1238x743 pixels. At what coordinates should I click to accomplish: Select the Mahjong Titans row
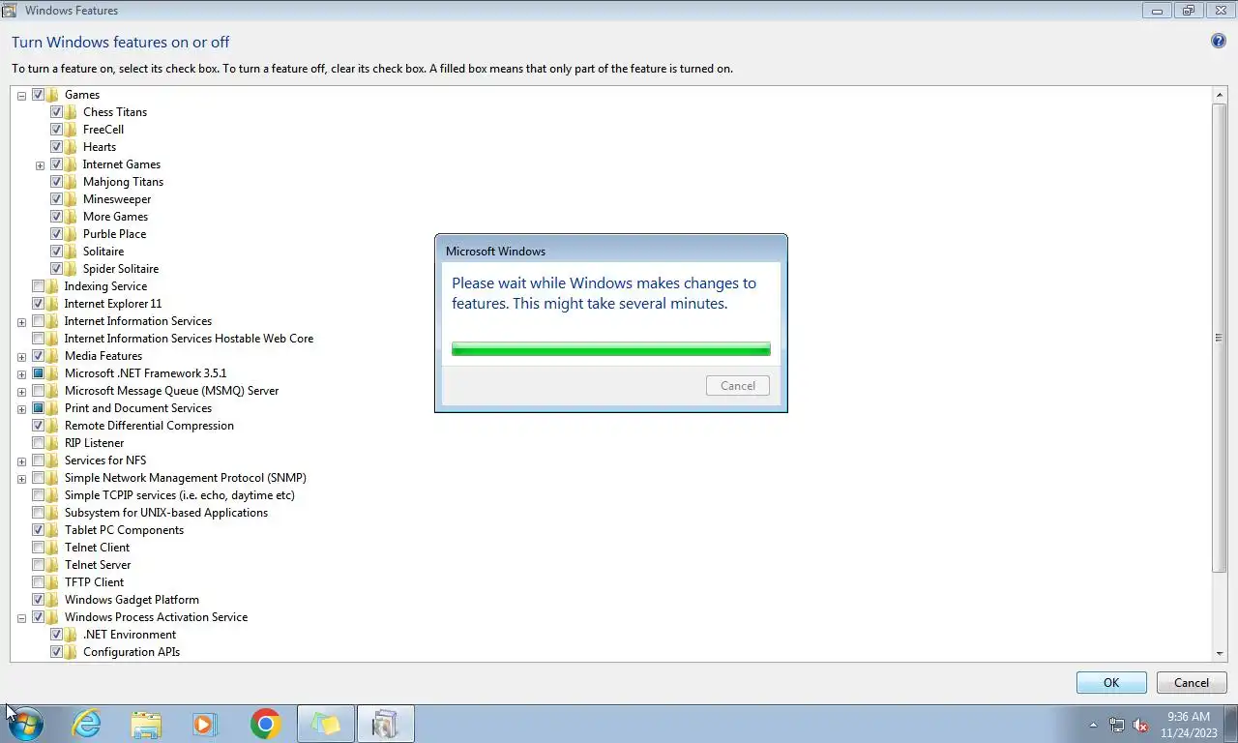click(x=123, y=182)
